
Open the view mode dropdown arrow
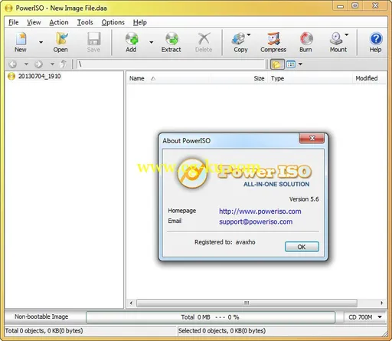tap(300, 64)
